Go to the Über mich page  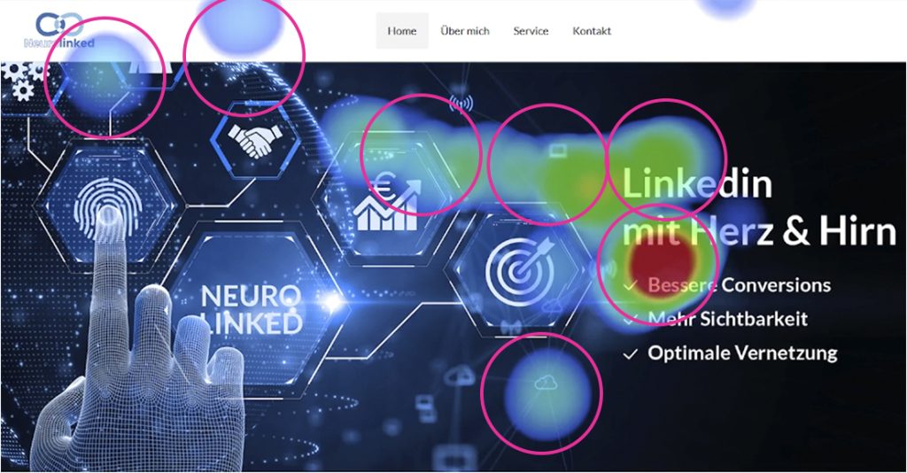(464, 31)
